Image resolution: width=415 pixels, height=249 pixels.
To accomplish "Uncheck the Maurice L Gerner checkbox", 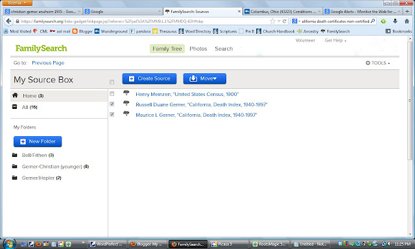I will pyautogui.click(x=112, y=114).
